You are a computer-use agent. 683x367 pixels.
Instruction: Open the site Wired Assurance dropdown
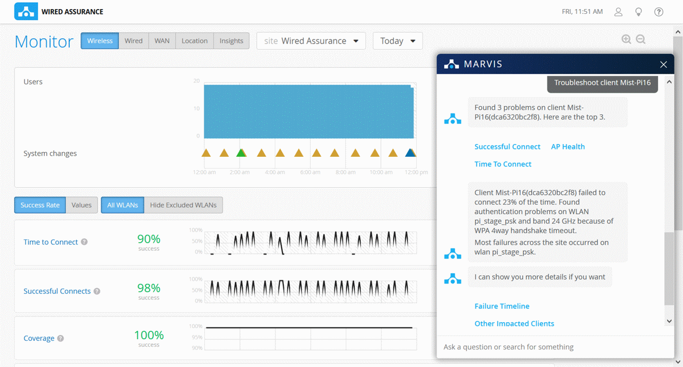(x=311, y=41)
